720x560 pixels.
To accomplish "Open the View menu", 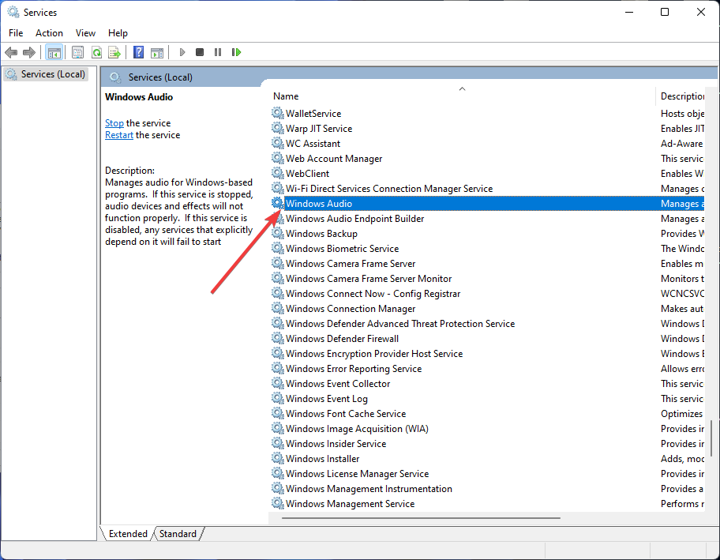I will click(x=85, y=33).
